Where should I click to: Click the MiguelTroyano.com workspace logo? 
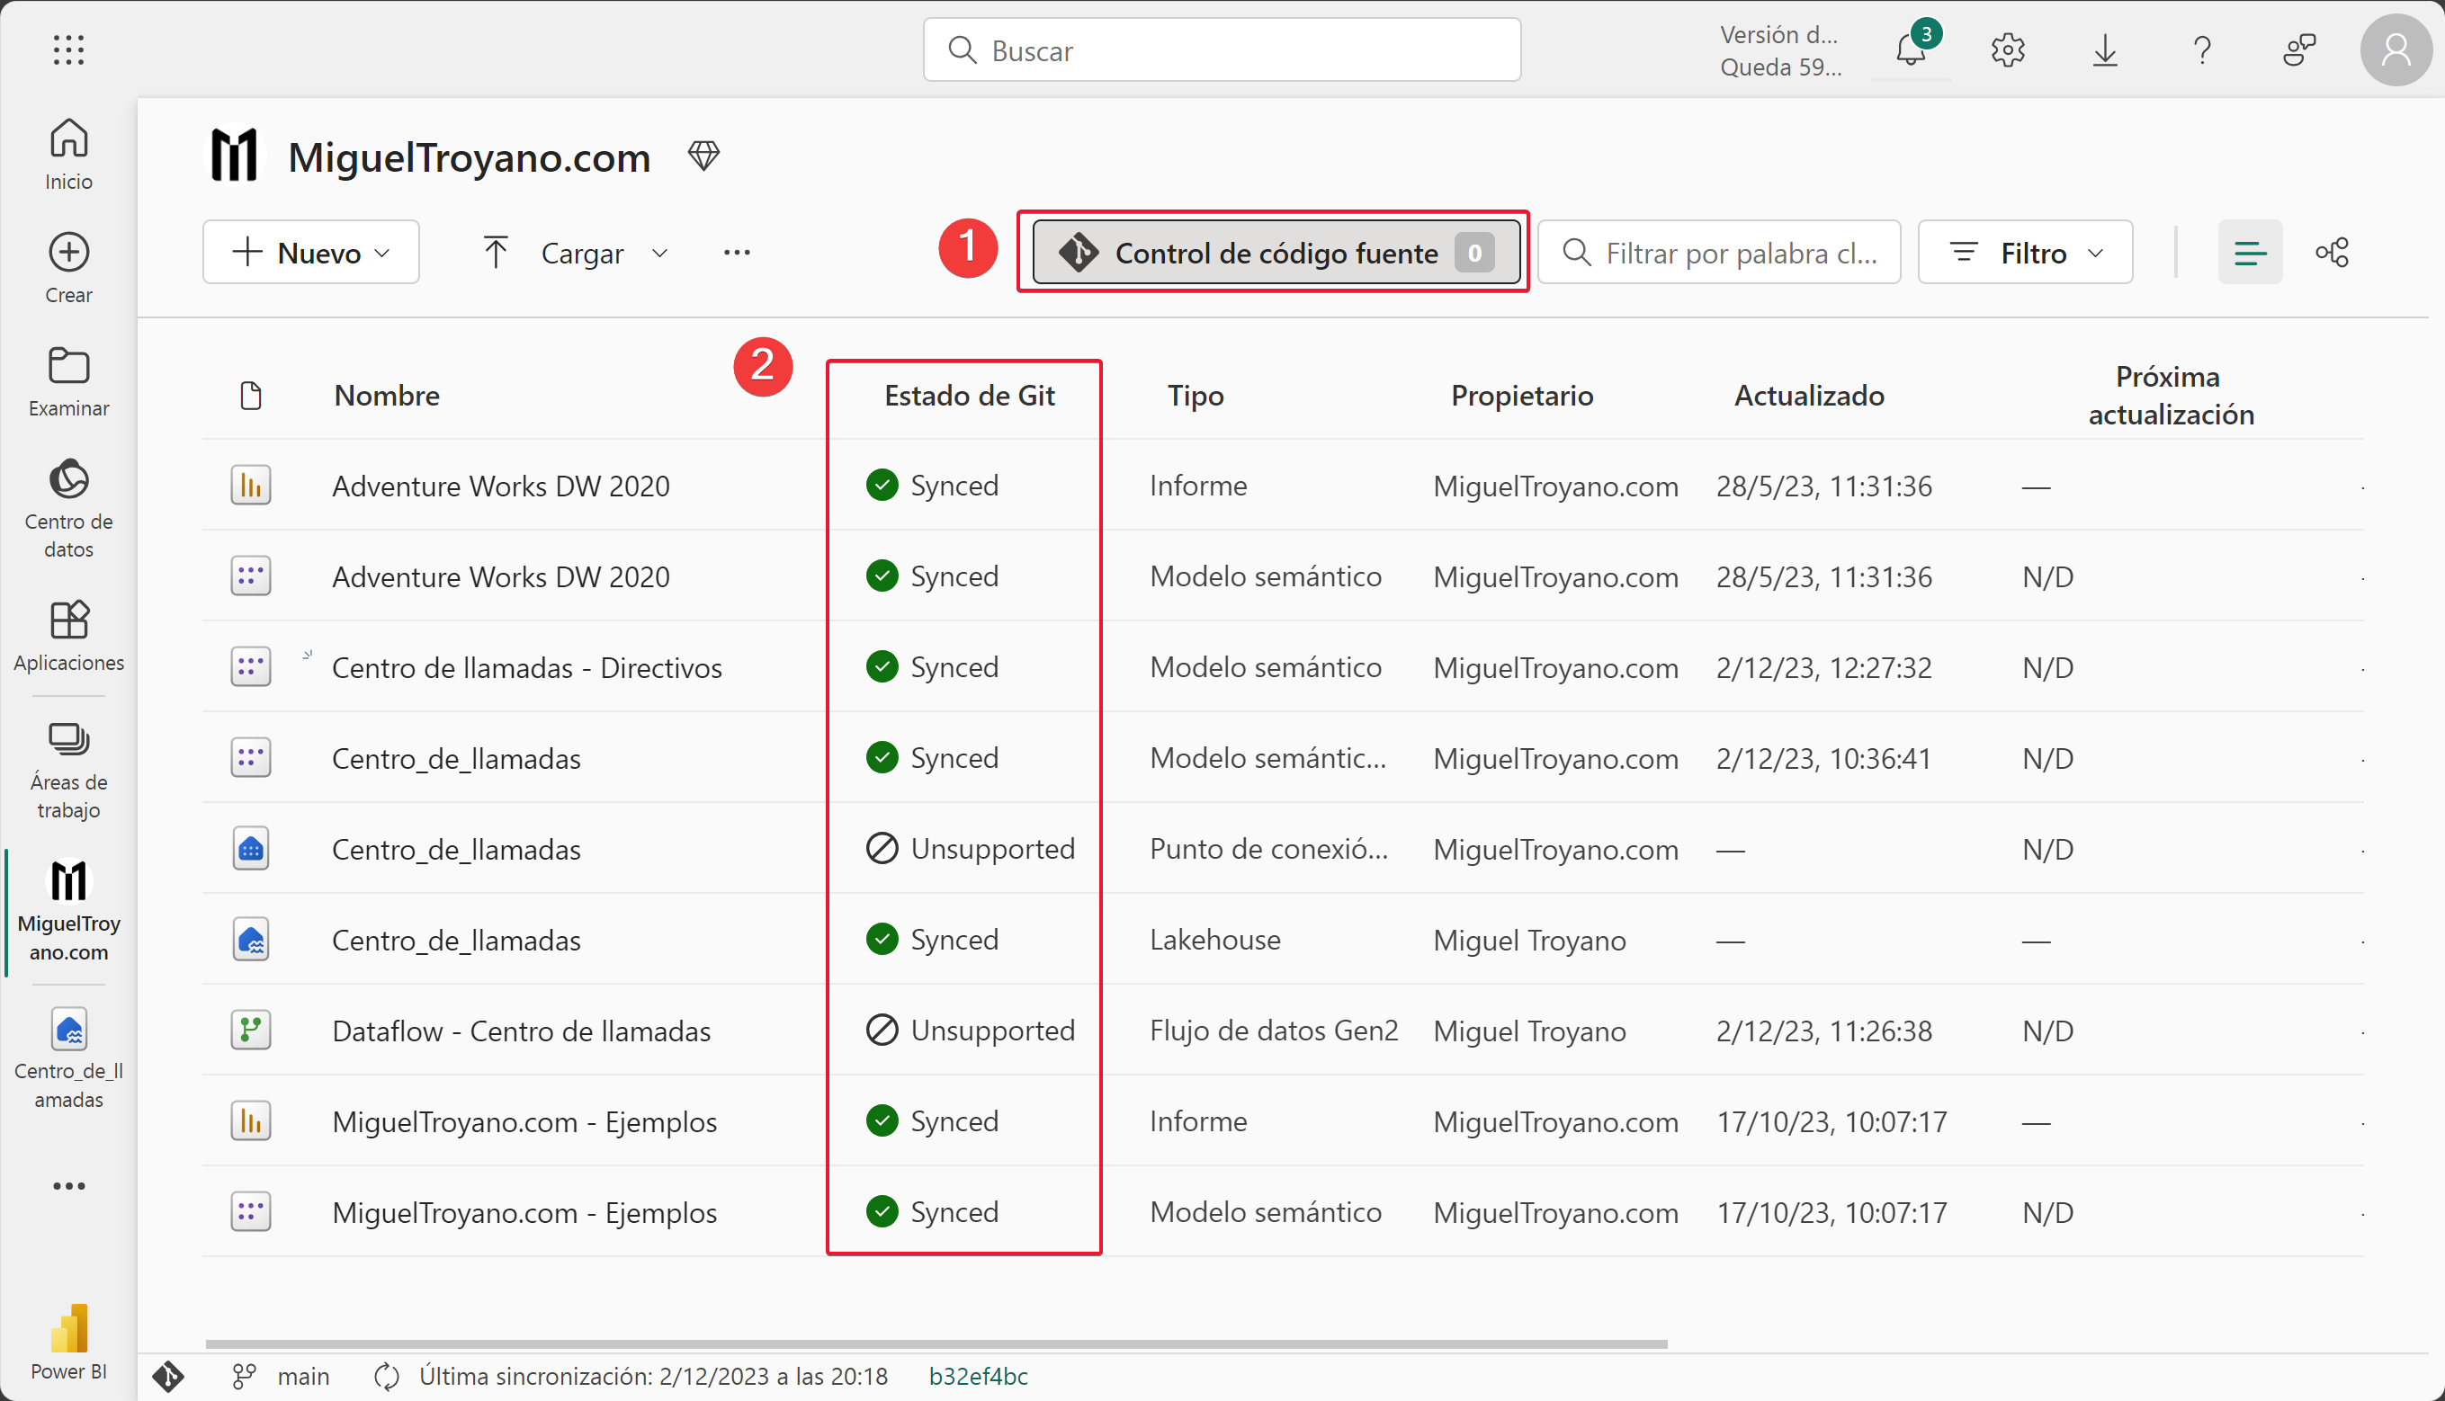(x=234, y=156)
